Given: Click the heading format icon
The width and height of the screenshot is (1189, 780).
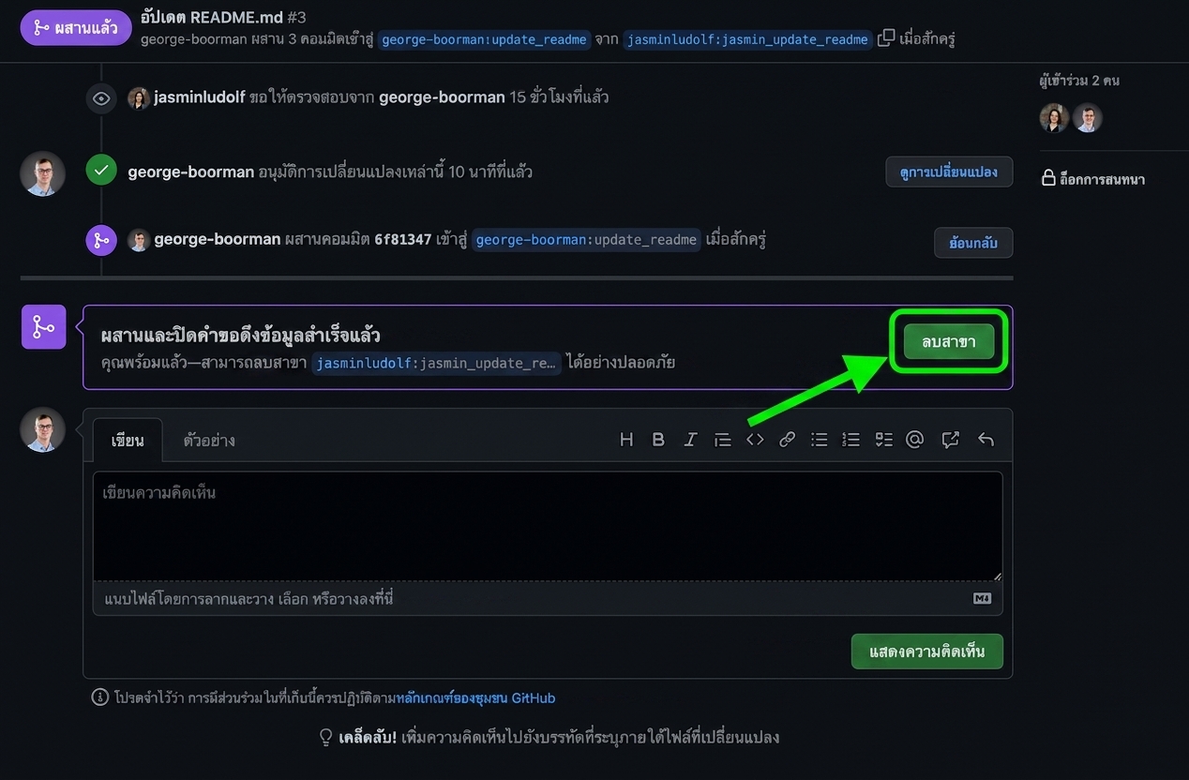Looking at the screenshot, I should pos(626,440).
